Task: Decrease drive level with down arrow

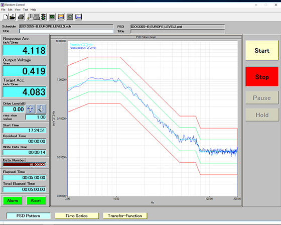Action: point(41,109)
